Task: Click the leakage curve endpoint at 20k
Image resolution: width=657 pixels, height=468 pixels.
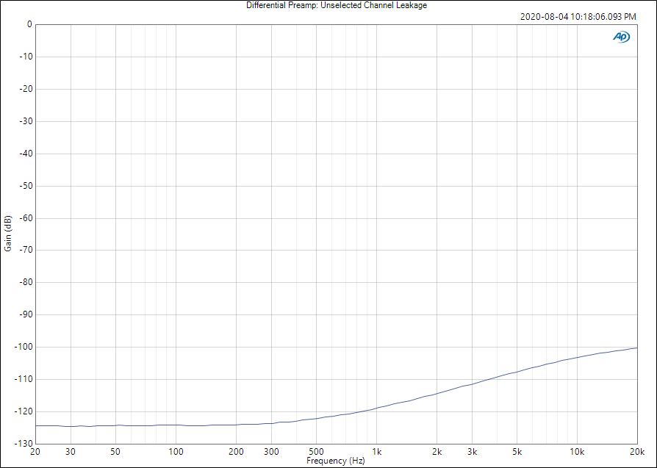Action: pos(637,348)
